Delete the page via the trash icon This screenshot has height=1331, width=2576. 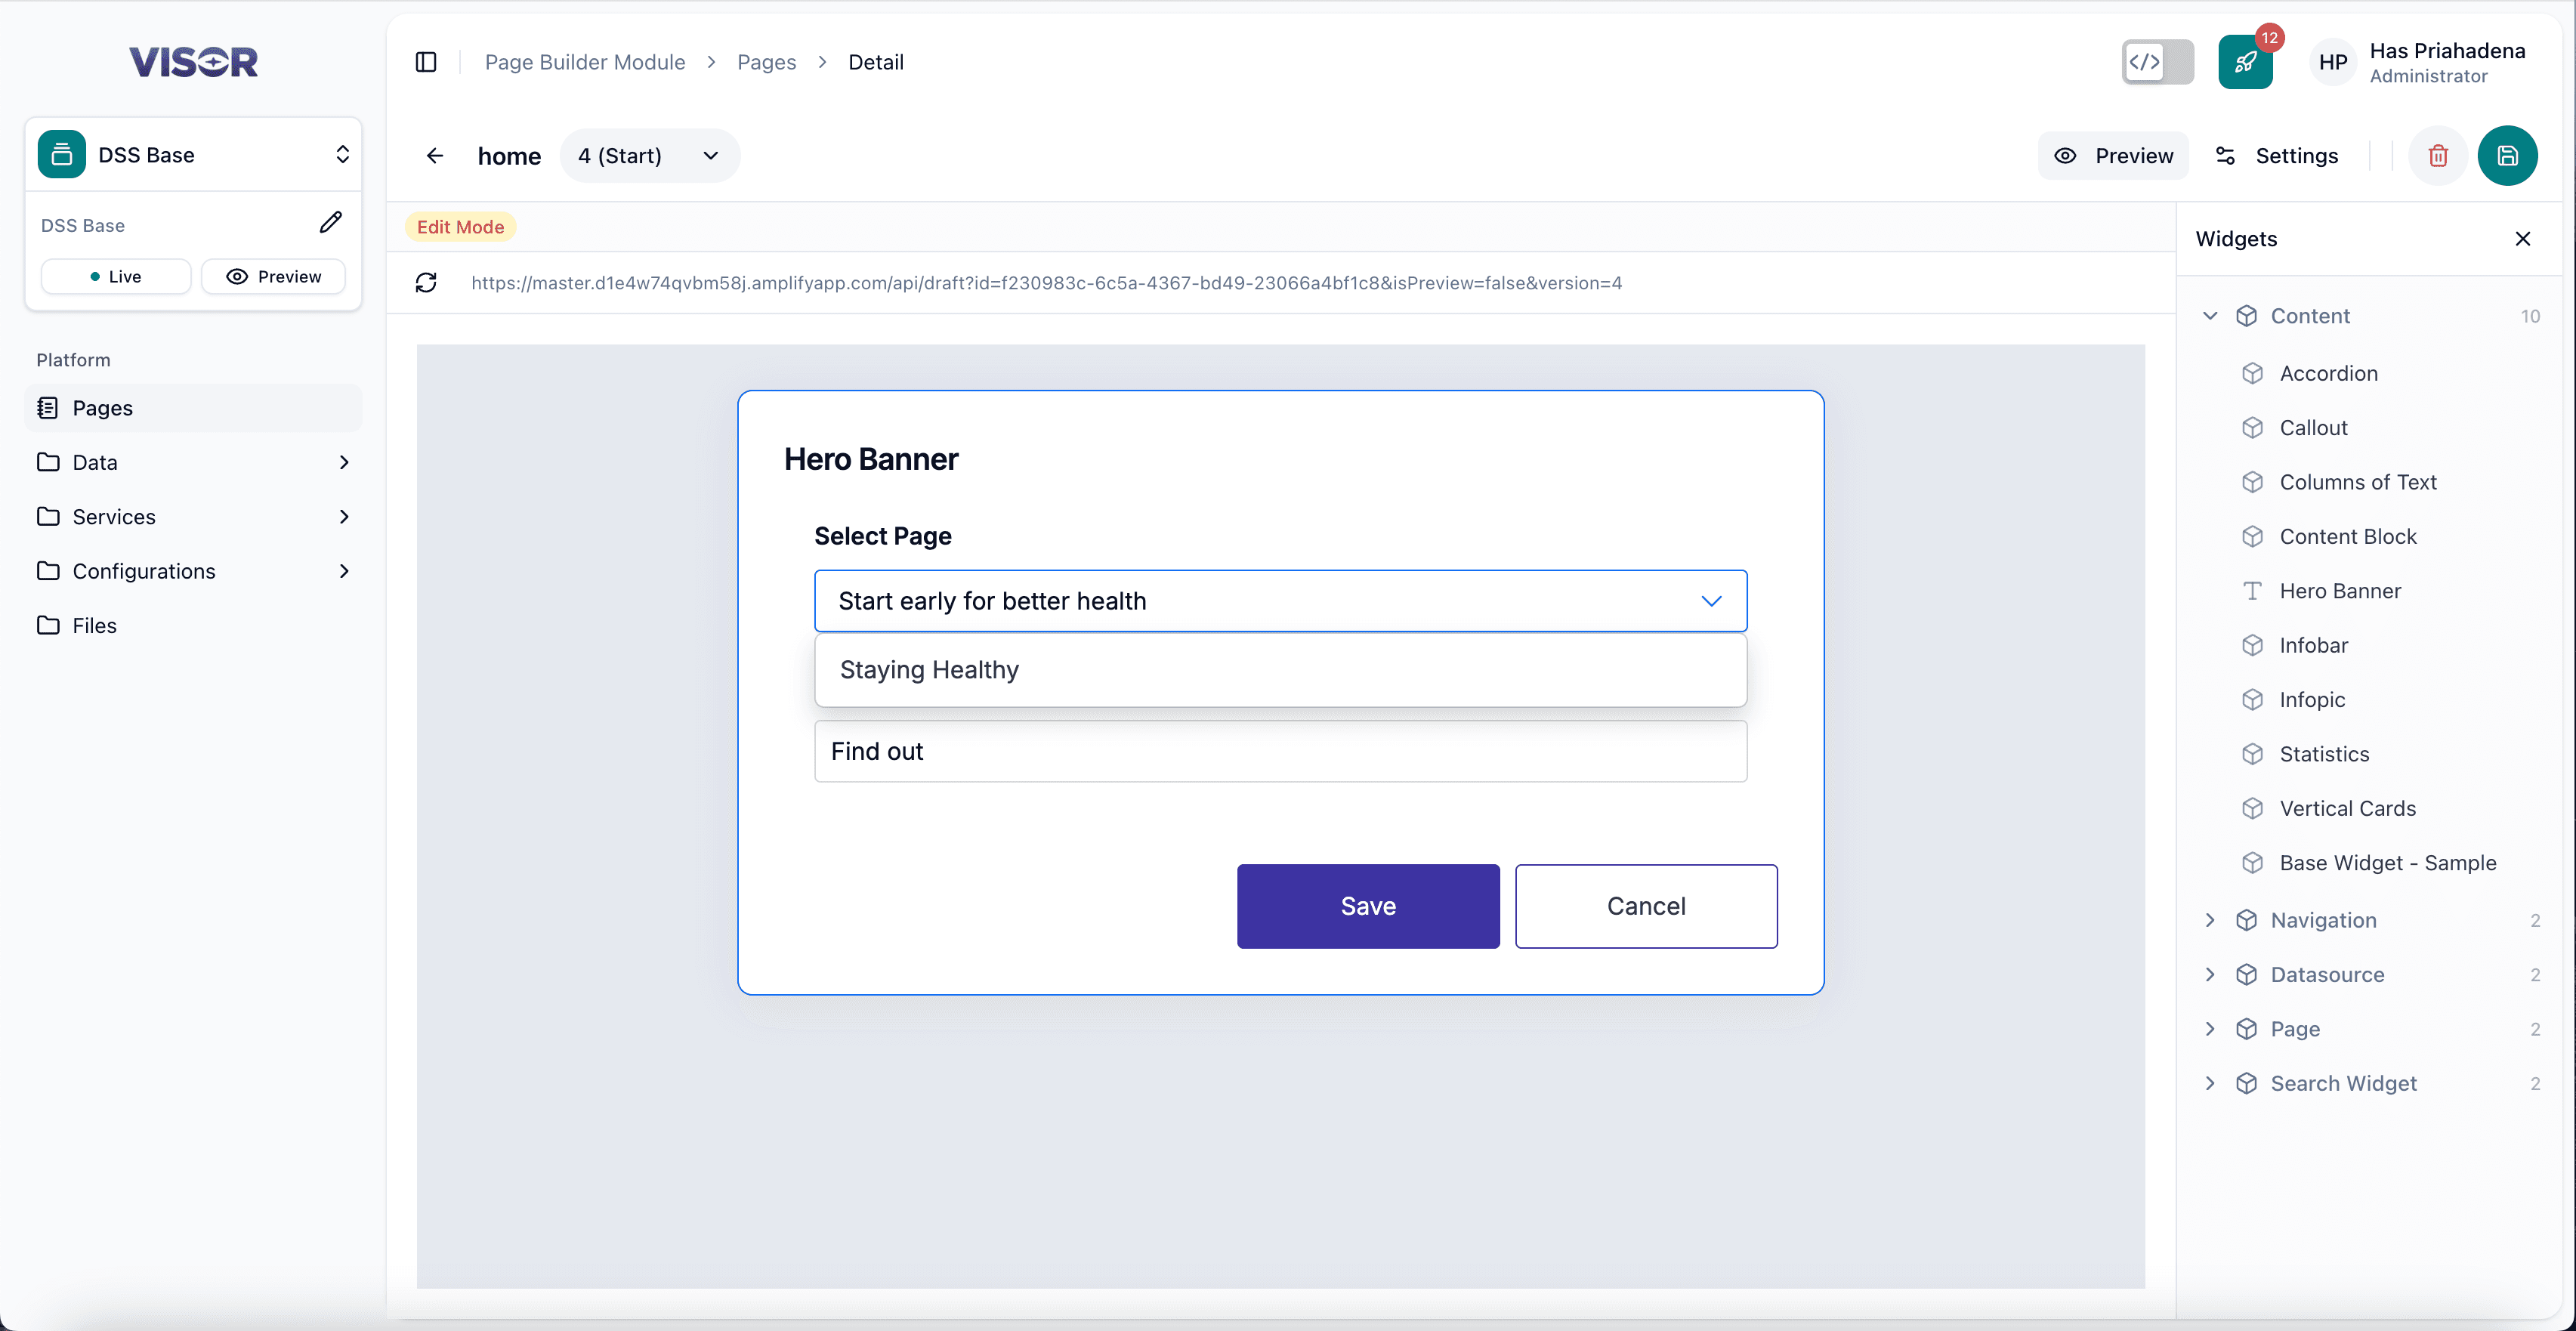click(2438, 155)
